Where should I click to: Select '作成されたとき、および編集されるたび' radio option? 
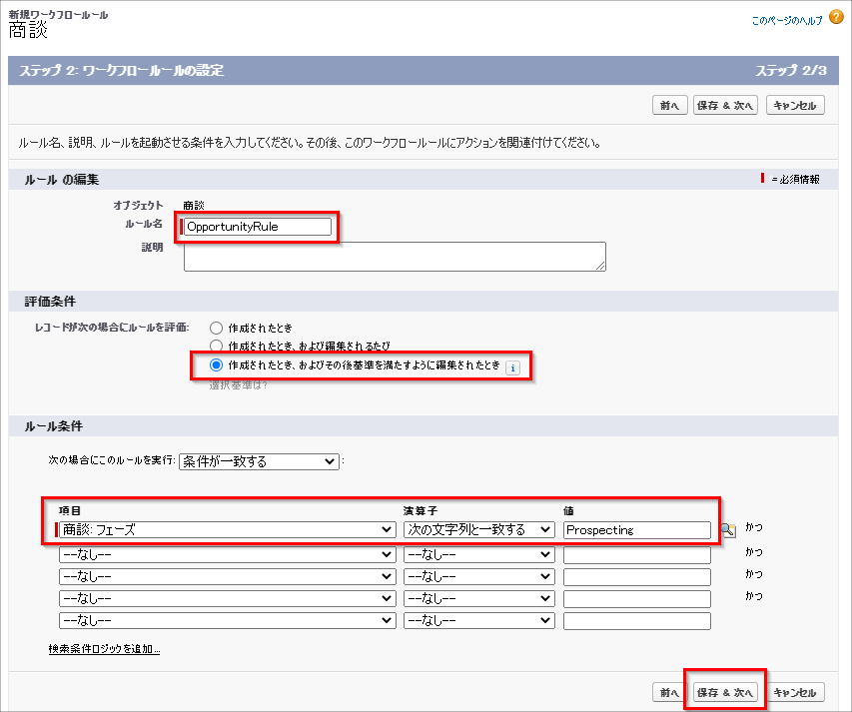tap(216, 346)
